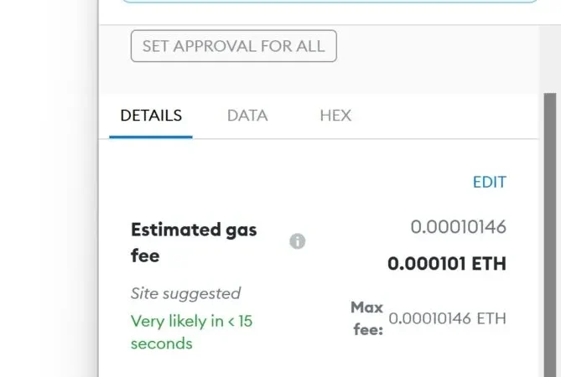Click the green Very likely in < 15 text
This screenshot has height=377, width=561.
[x=192, y=321]
